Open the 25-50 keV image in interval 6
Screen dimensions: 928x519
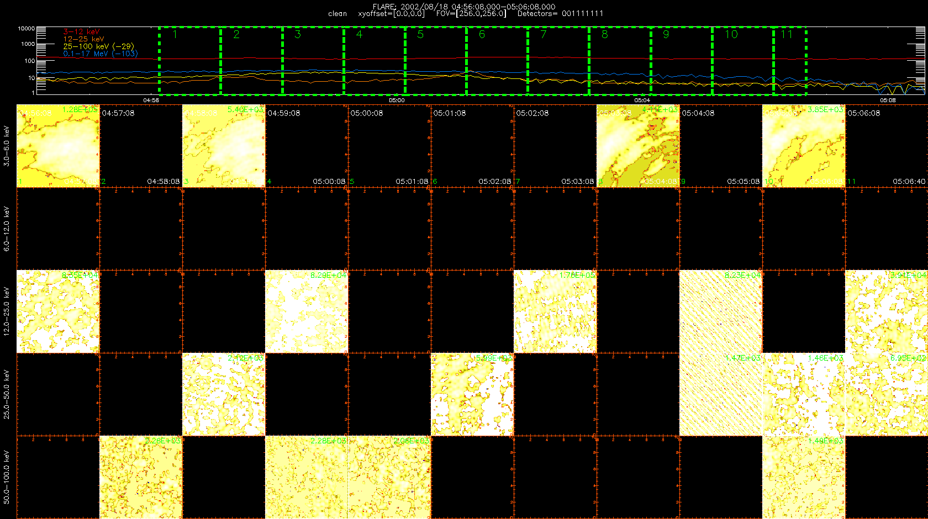click(472, 394)
